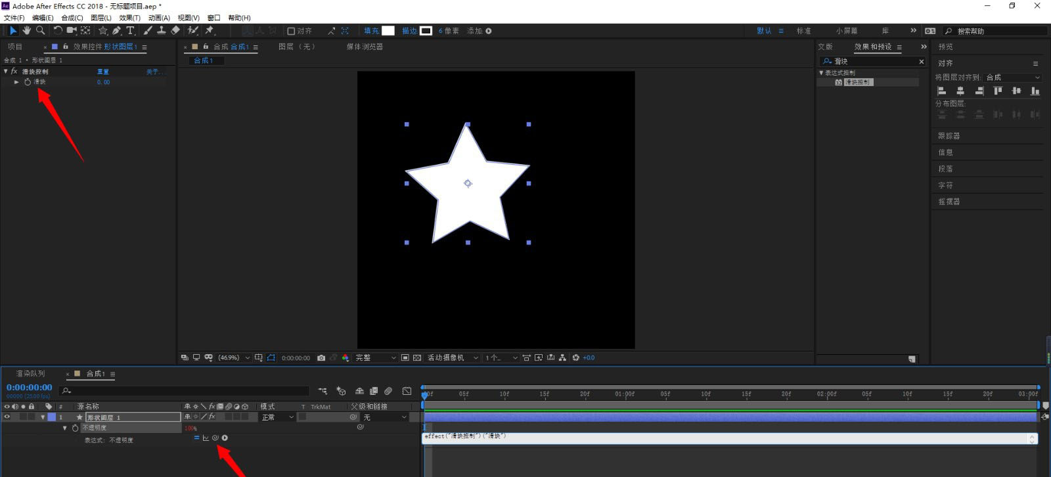Click the expression pick whip icon
The width and height of the screenshot is (1051, 477).
coord(215,438)
